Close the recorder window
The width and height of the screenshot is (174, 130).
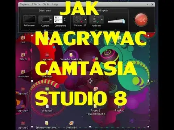tap(152, 4)
